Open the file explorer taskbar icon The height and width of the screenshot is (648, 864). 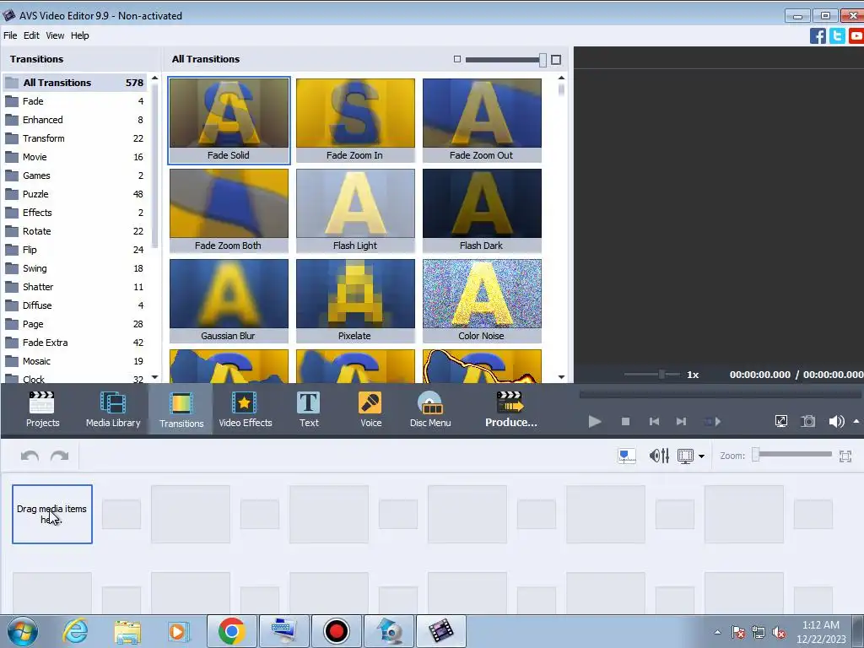point(127,631)
